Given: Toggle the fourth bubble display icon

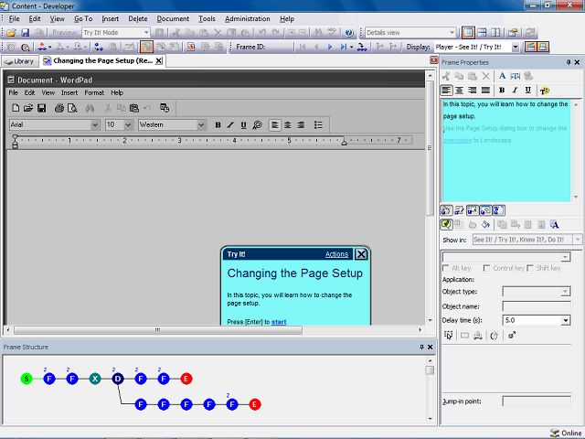Looking at the screenshot, I should 485,210.
